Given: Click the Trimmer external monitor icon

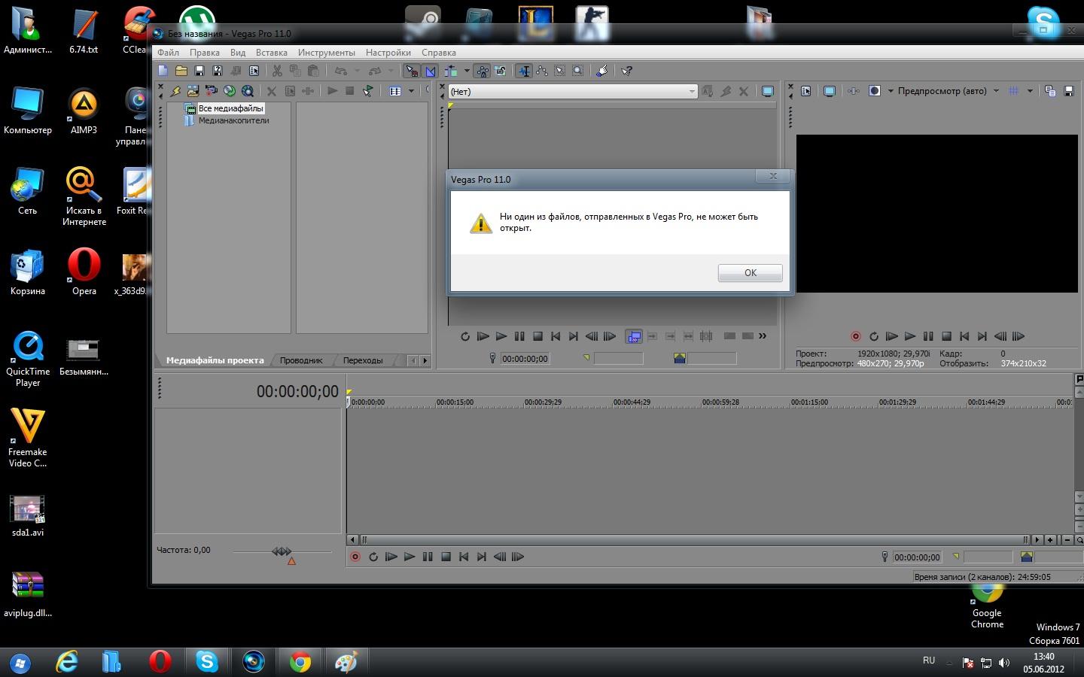Looking at the screenshot, I should click(x=768, y=91).
